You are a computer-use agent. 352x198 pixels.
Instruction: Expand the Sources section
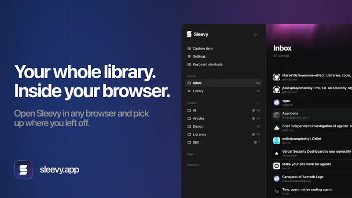tap(194, 165)
